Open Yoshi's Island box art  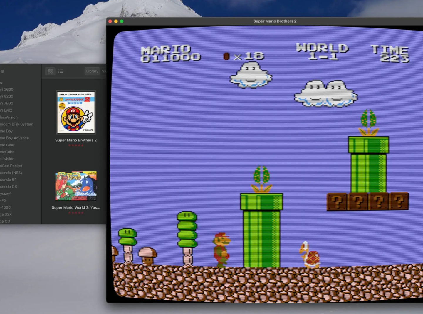(76, 186)
